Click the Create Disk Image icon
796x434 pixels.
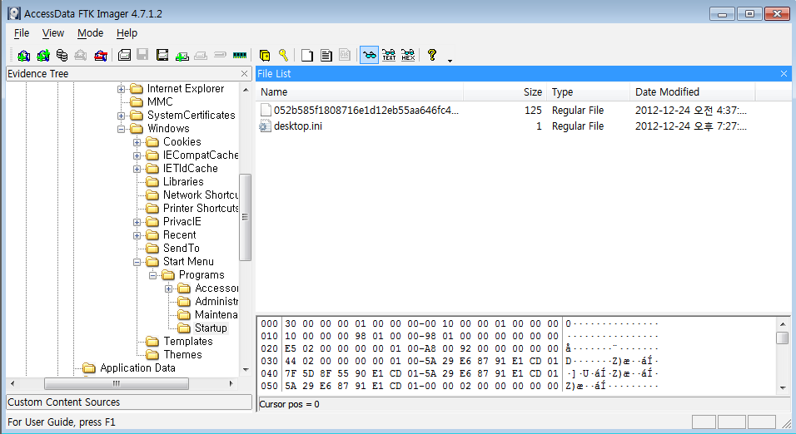[124, 55]
